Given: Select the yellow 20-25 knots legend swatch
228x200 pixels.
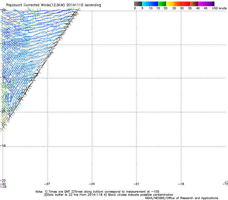Looking at the screenshot, I should click(170, 4).
